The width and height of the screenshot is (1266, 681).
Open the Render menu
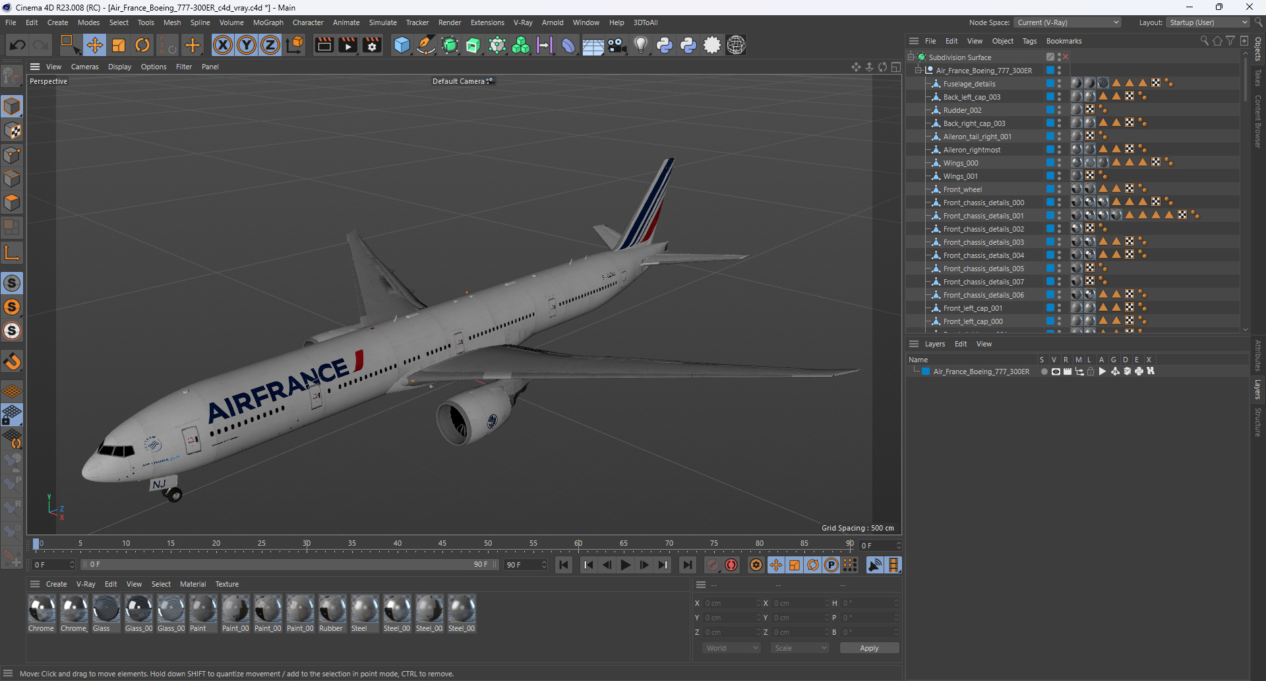click(x=450, y=22)
